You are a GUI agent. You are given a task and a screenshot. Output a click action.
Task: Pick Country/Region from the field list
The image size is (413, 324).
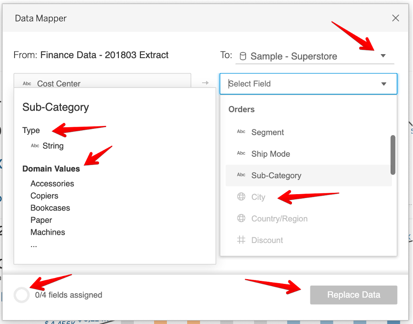tap(309, 219)
